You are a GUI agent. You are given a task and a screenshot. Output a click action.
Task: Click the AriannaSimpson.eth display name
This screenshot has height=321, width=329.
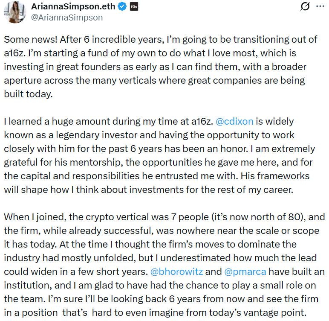point(75,7)
